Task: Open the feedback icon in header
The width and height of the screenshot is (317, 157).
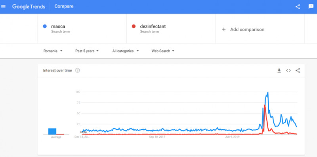Action: click(311, 6)
